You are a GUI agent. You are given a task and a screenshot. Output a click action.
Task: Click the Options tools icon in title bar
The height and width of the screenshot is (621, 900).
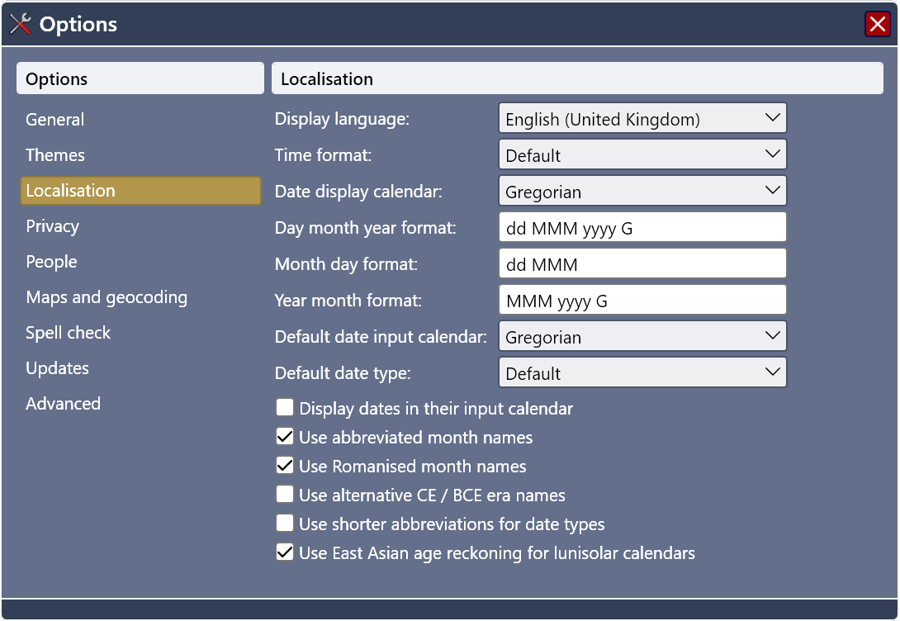tap(20, 23)
